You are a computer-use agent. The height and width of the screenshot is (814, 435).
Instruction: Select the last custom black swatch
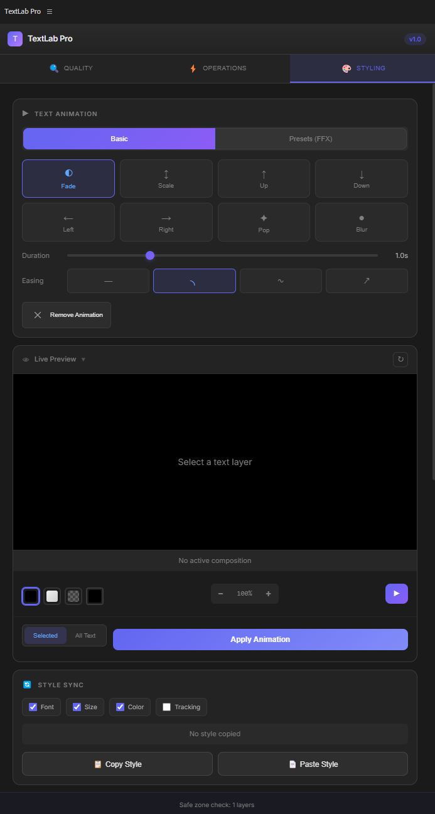click(95, 596)
